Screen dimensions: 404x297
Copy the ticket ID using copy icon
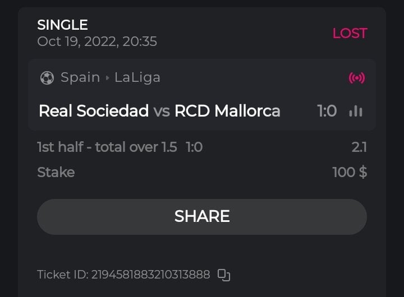(224, 275)
